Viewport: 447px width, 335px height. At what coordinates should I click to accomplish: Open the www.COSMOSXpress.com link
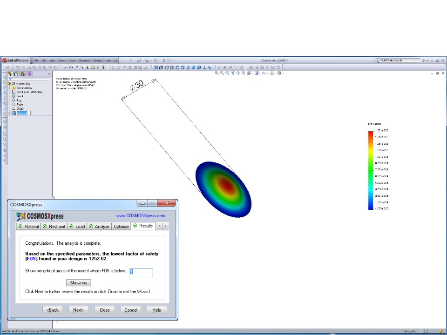tap(141, 215)
